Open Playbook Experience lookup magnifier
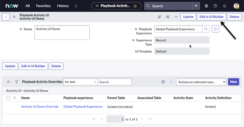244x127 pixels. tap(206, 29)
